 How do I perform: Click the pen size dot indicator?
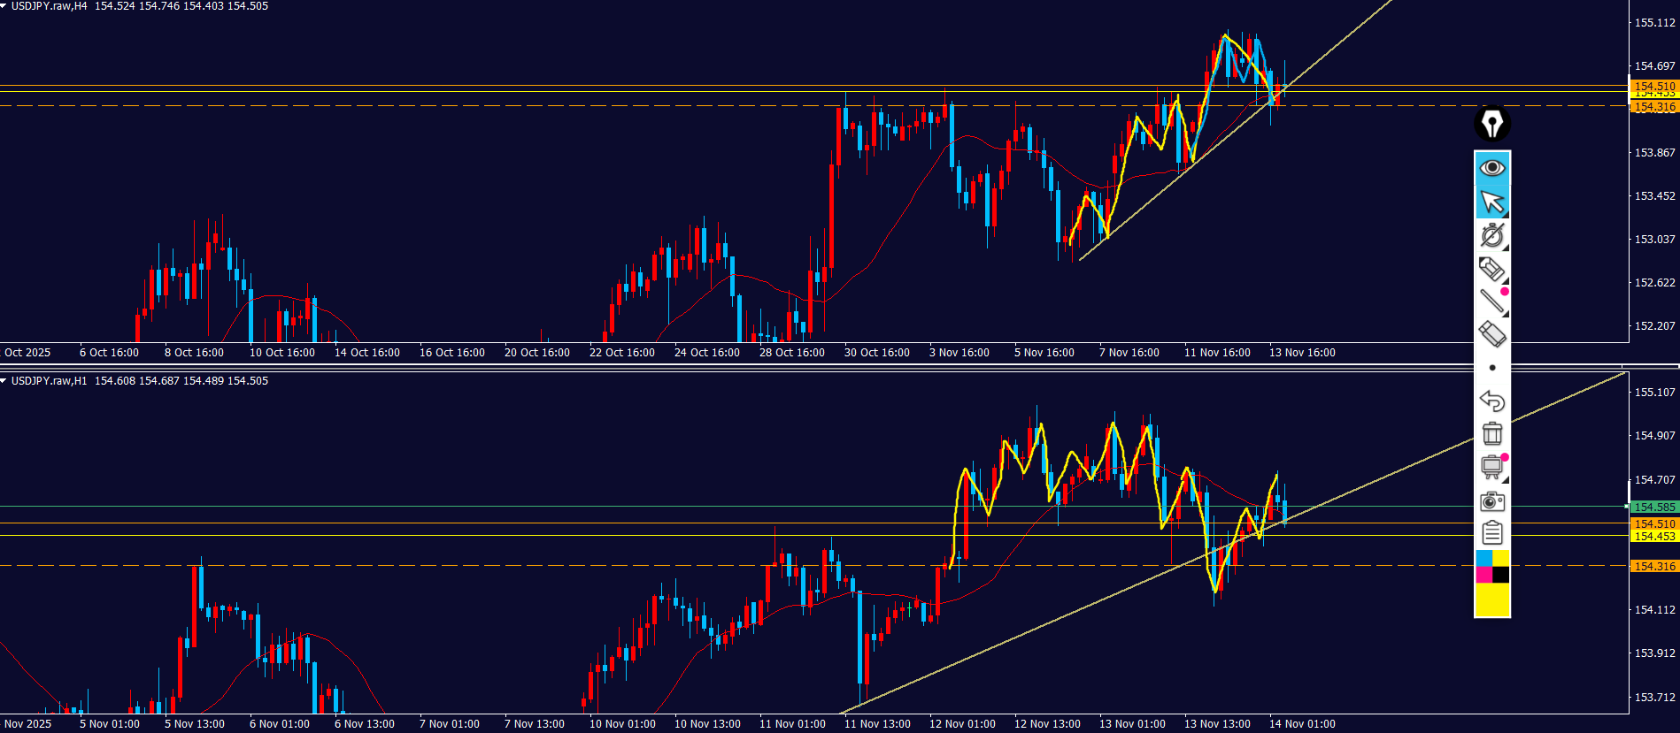[1492, 368]
